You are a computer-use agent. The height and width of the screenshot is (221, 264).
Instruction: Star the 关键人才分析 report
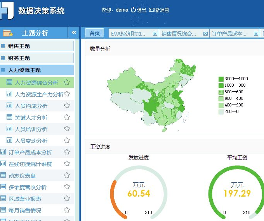click(67, 117)
